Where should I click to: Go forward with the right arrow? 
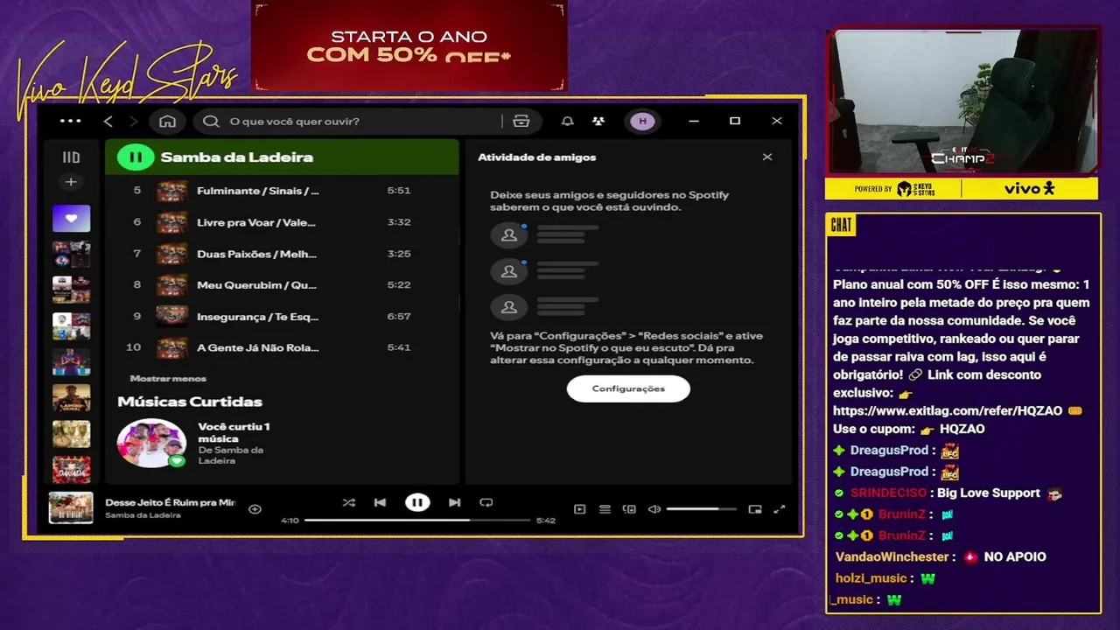click(x=133, y=121)
